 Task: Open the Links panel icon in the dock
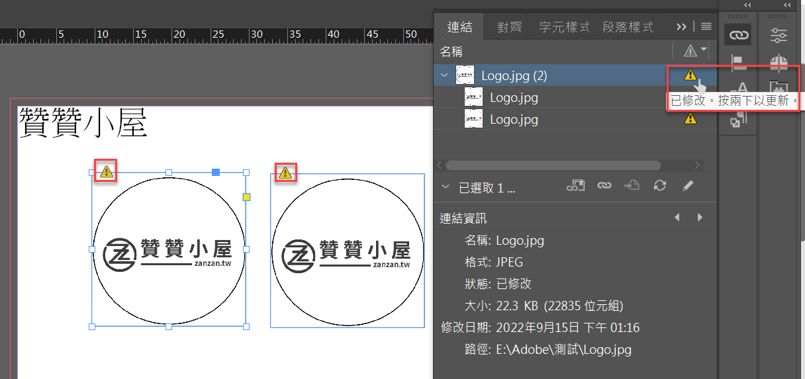point(738,34)
